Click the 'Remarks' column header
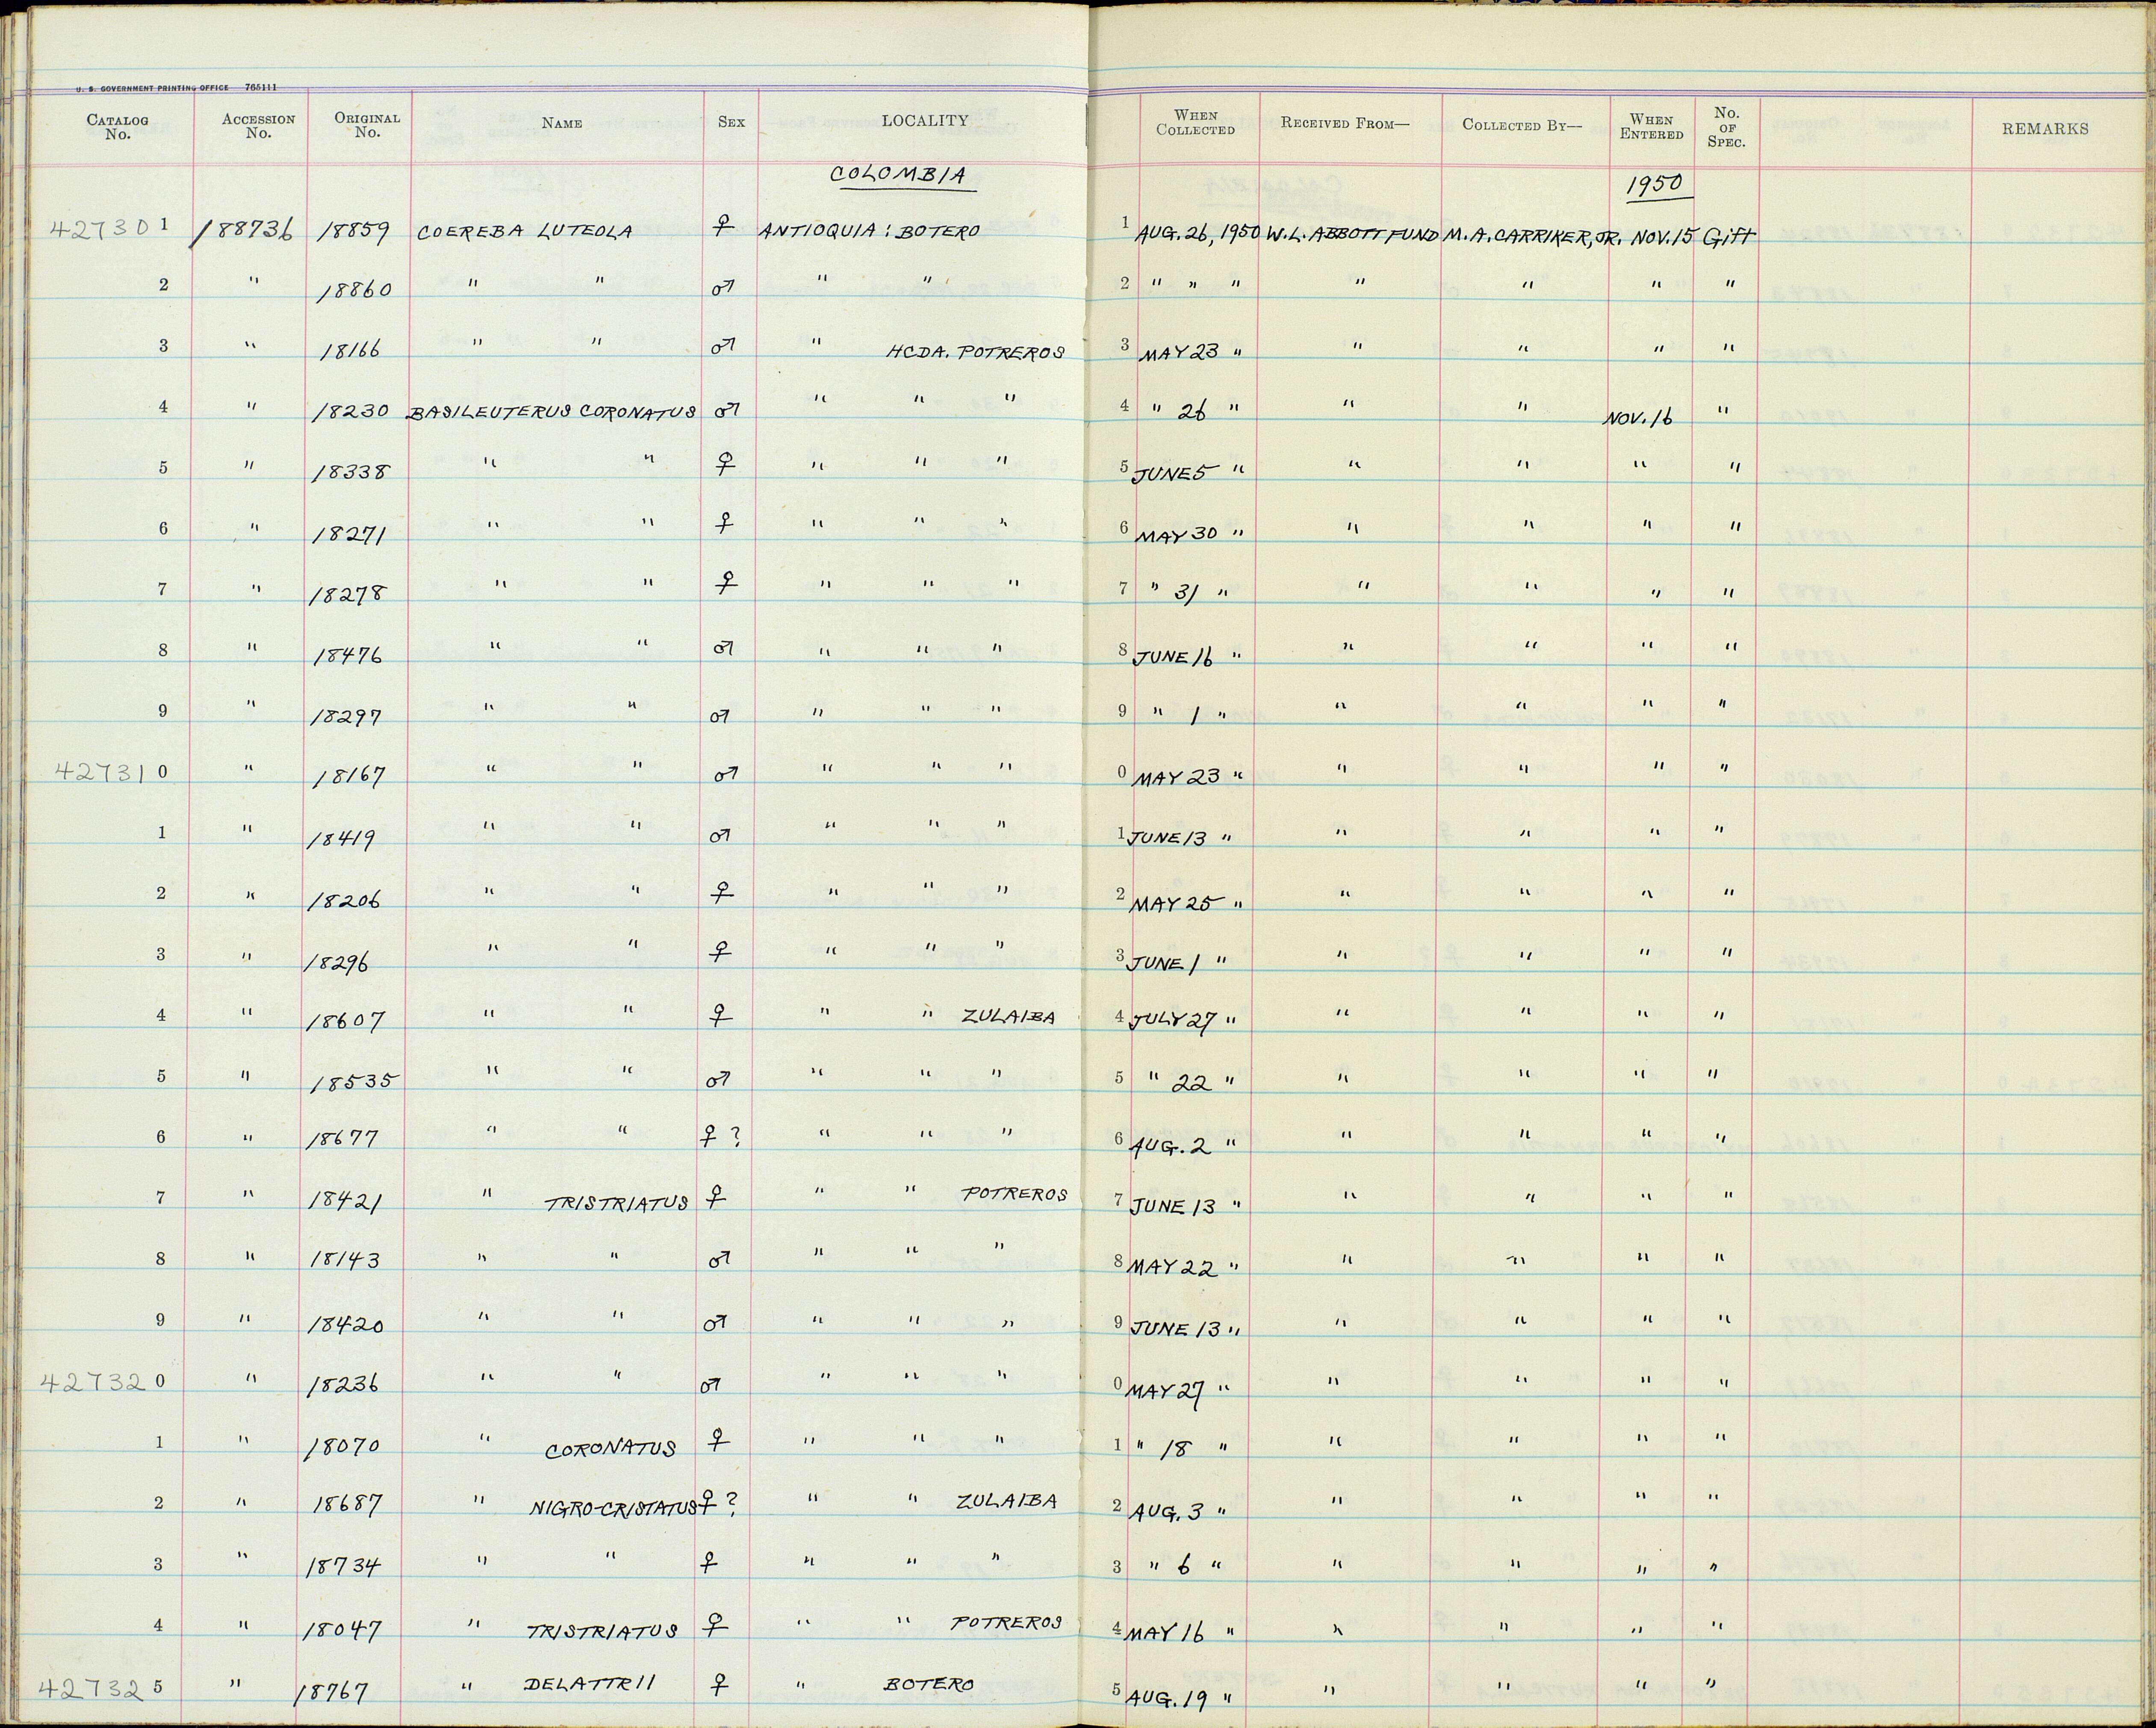This screenshot has height=1728, width=2156. tap(2045, 129)
